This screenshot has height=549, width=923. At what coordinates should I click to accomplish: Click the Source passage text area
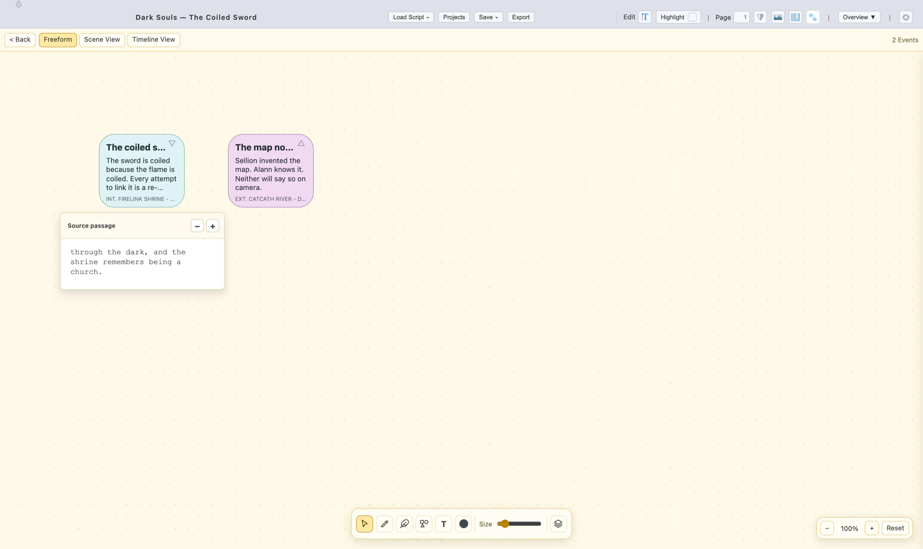(142, 264)
